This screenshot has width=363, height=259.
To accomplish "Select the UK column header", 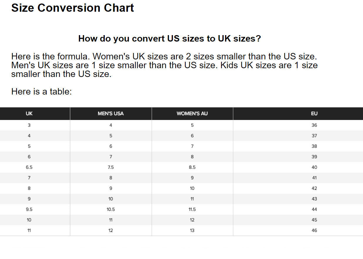I will point(29,114).
